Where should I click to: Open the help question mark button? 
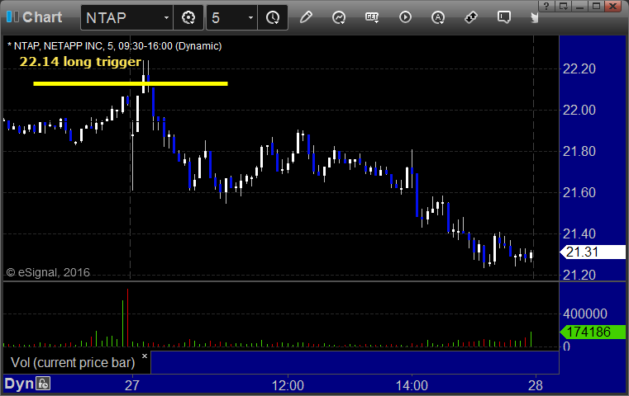546,6
